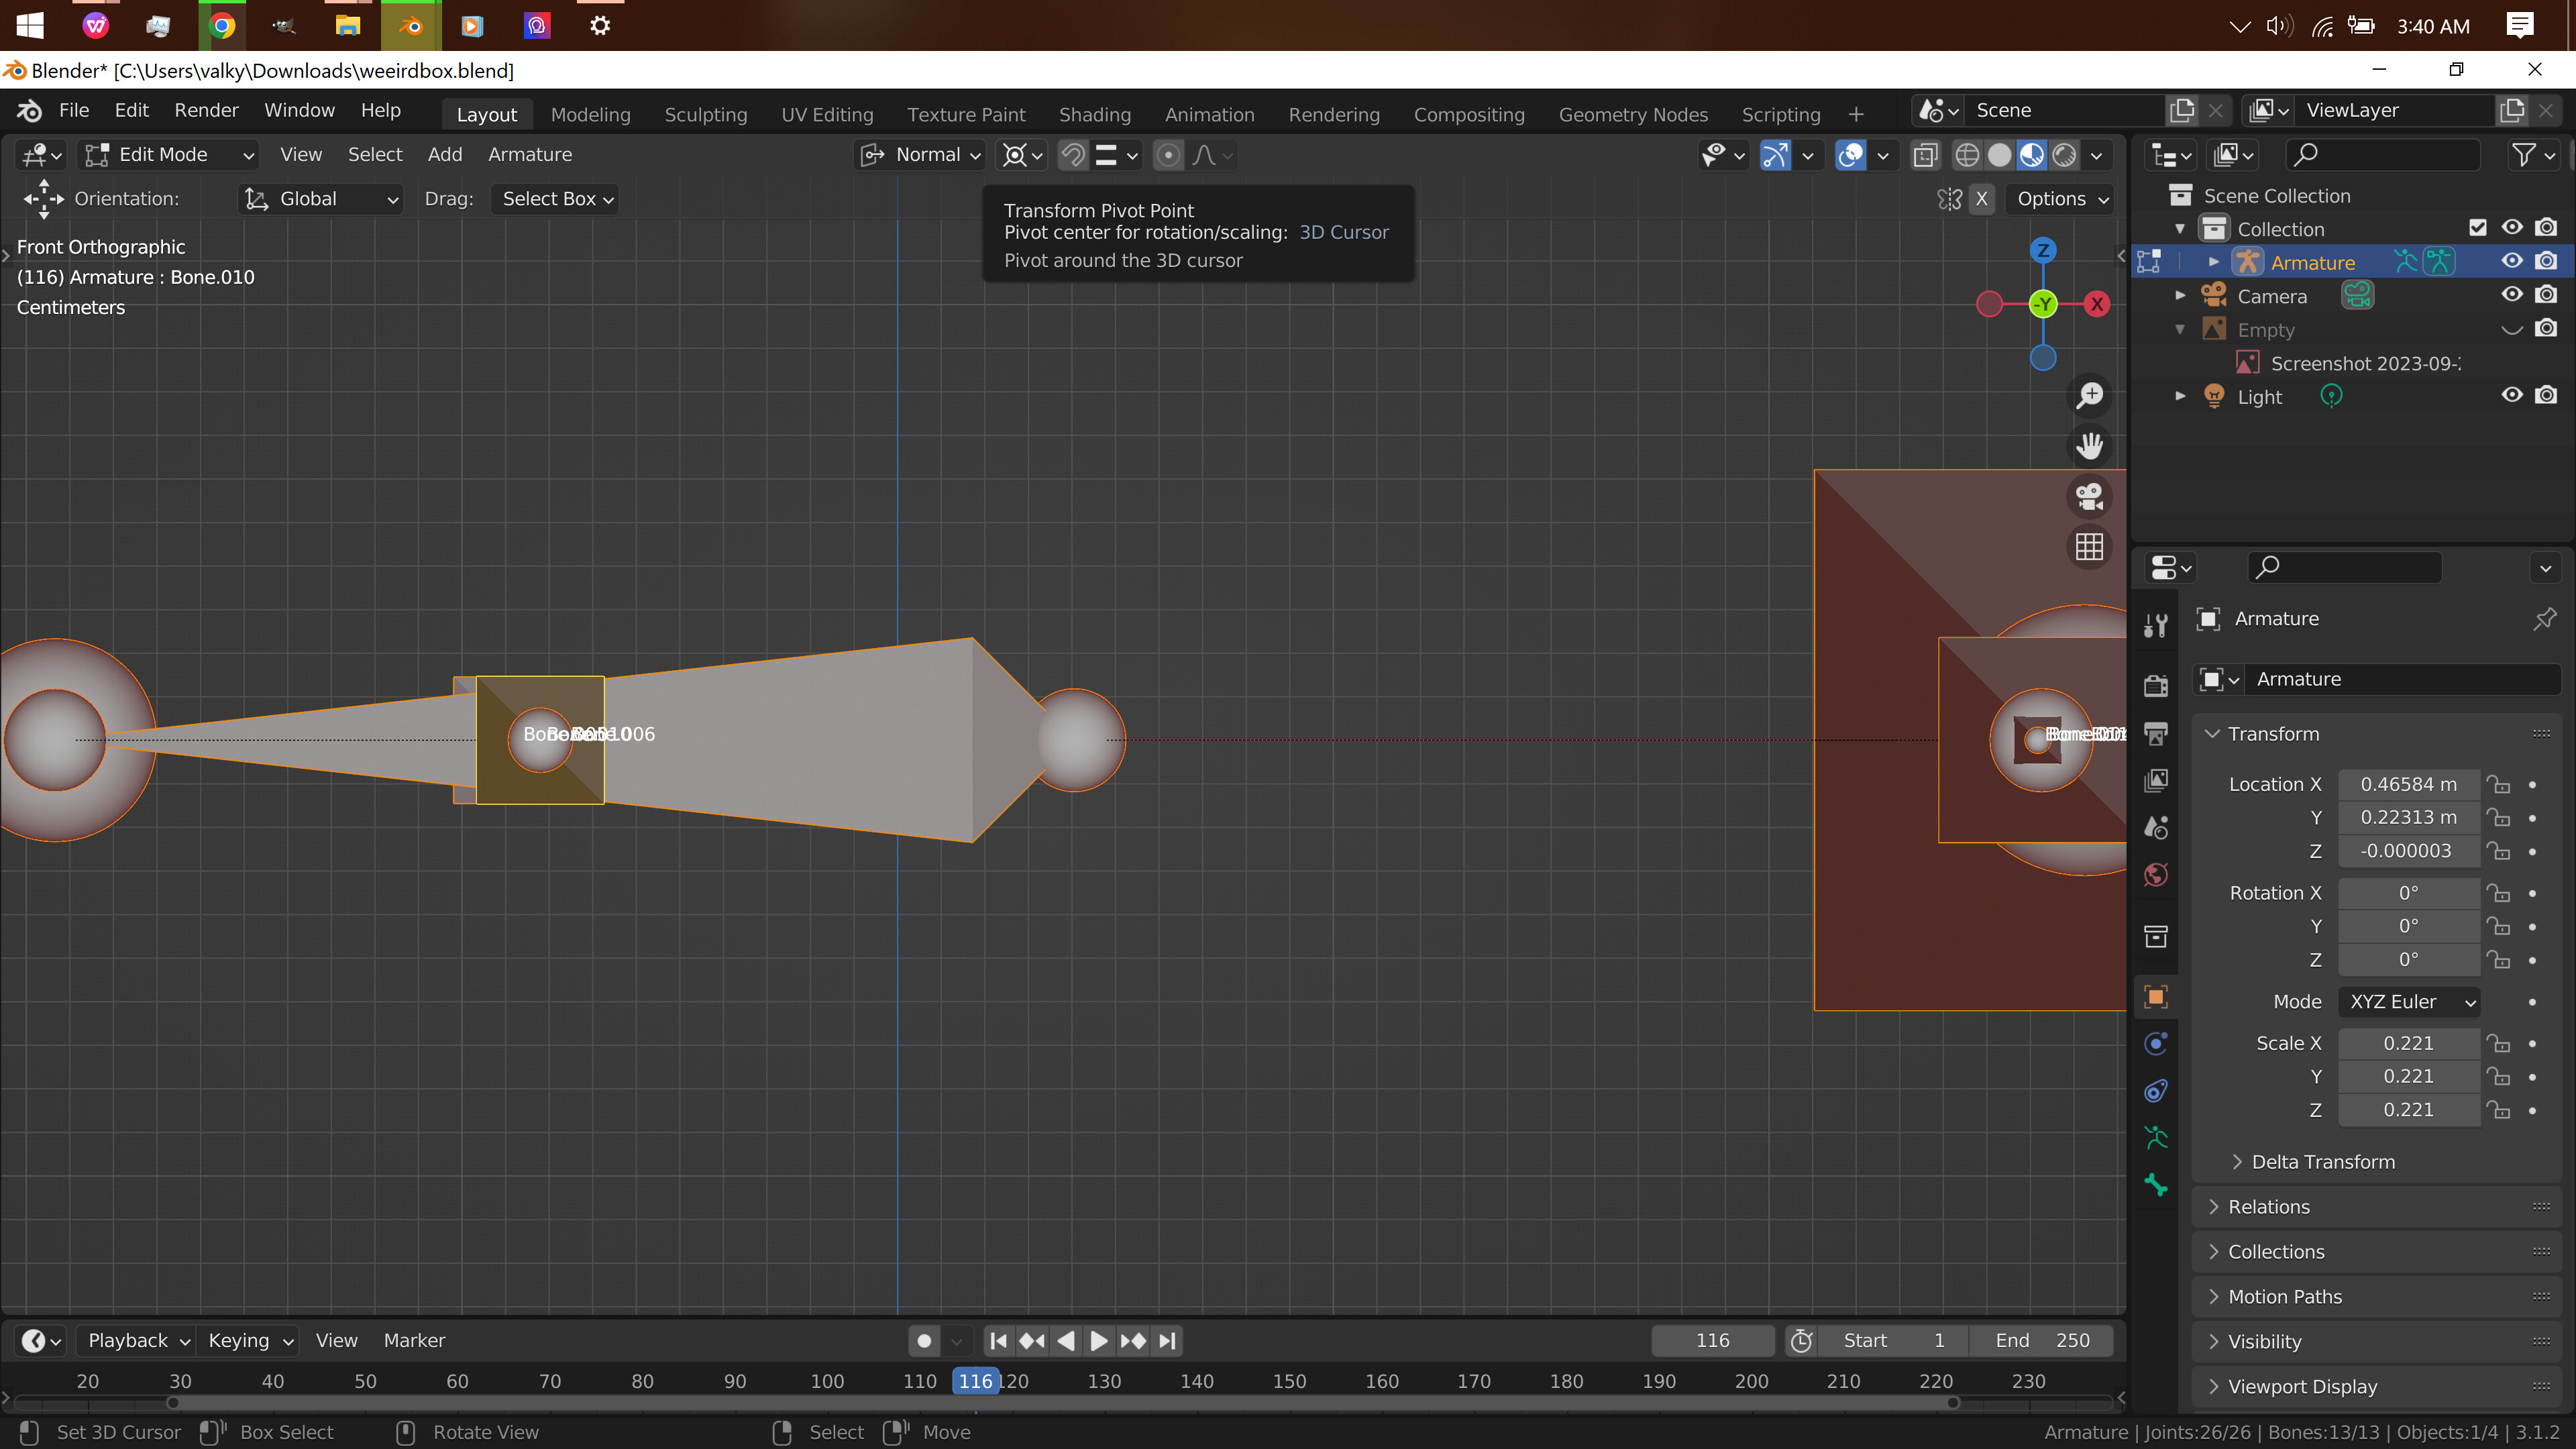The image size is (2576, 1449).
Task: Toggle X-axis mirror in the header
Action: [x=1981, y=199]
